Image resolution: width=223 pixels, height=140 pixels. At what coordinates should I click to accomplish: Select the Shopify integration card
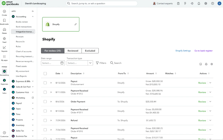click(61, 24)
